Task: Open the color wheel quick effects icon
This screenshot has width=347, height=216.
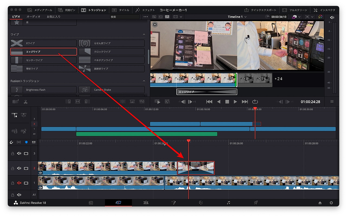Action: (x=320, y=17)
